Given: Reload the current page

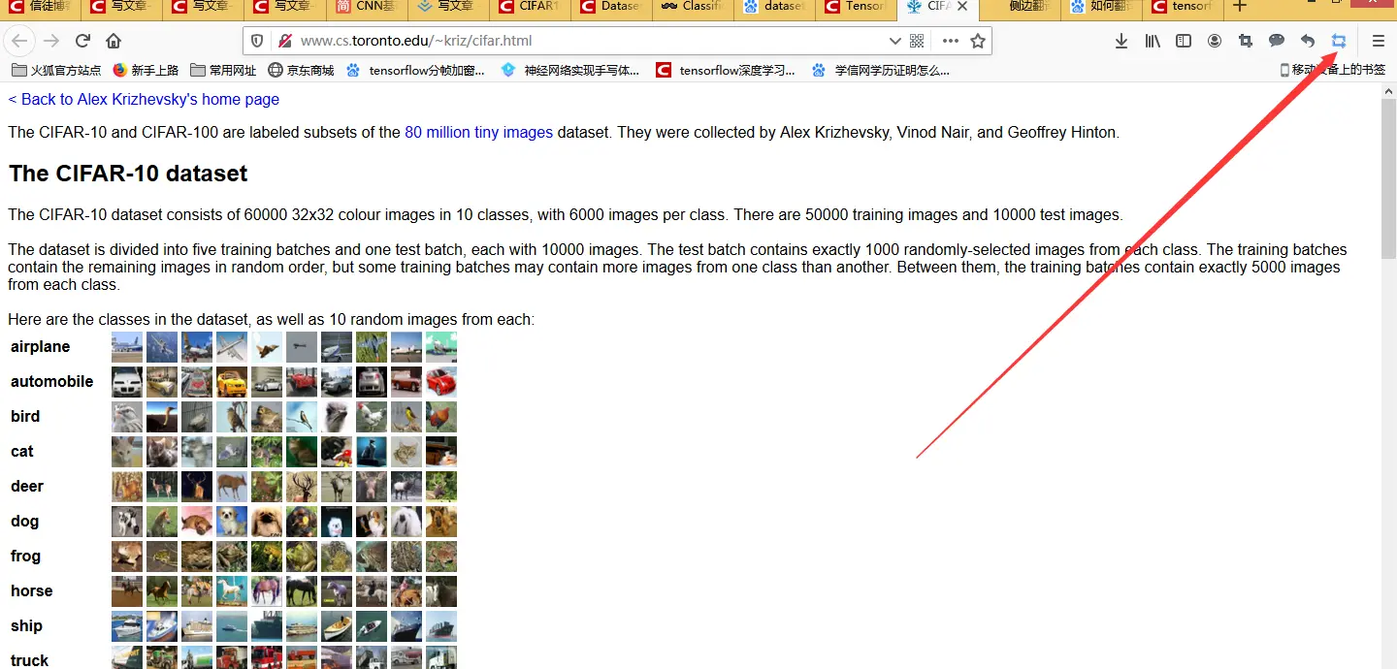Looking at the screenshot, I should 82,41.
